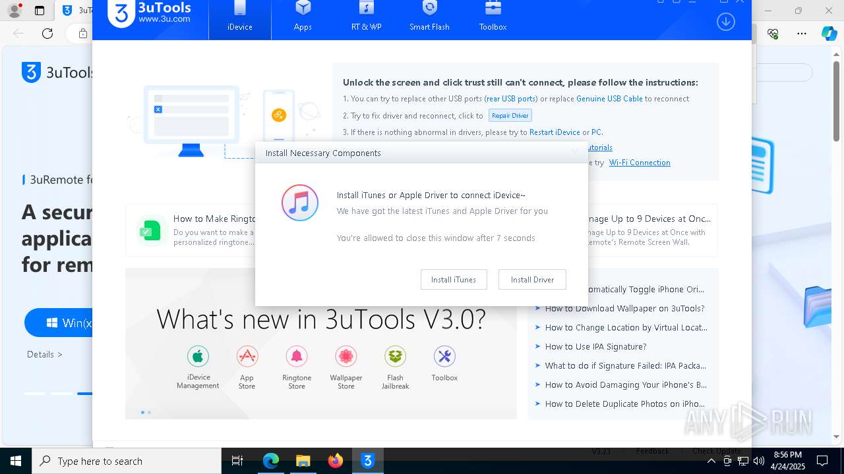
Task: Open 'How to Avoid Damaging Your iPhone's B...'
Action: coord(626,385)
